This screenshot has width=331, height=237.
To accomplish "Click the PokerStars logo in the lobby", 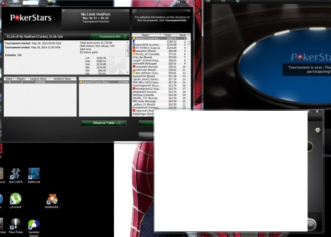I will pos(31,18).
